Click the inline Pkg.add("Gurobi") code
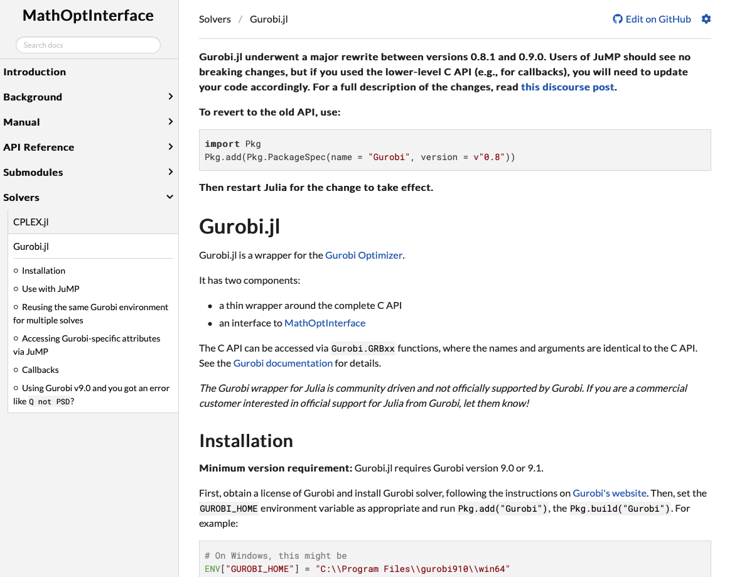The image size is (737, 577). pyautogui.click(x=502, y=509)
